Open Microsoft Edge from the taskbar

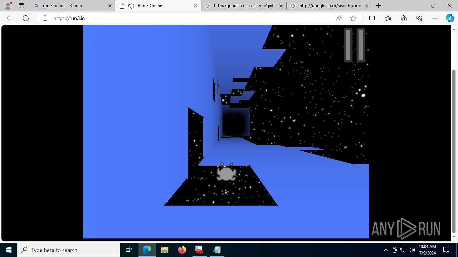tap(147, 250)
